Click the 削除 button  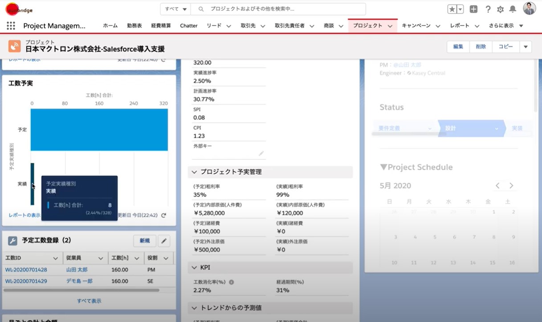pos(481,47)
